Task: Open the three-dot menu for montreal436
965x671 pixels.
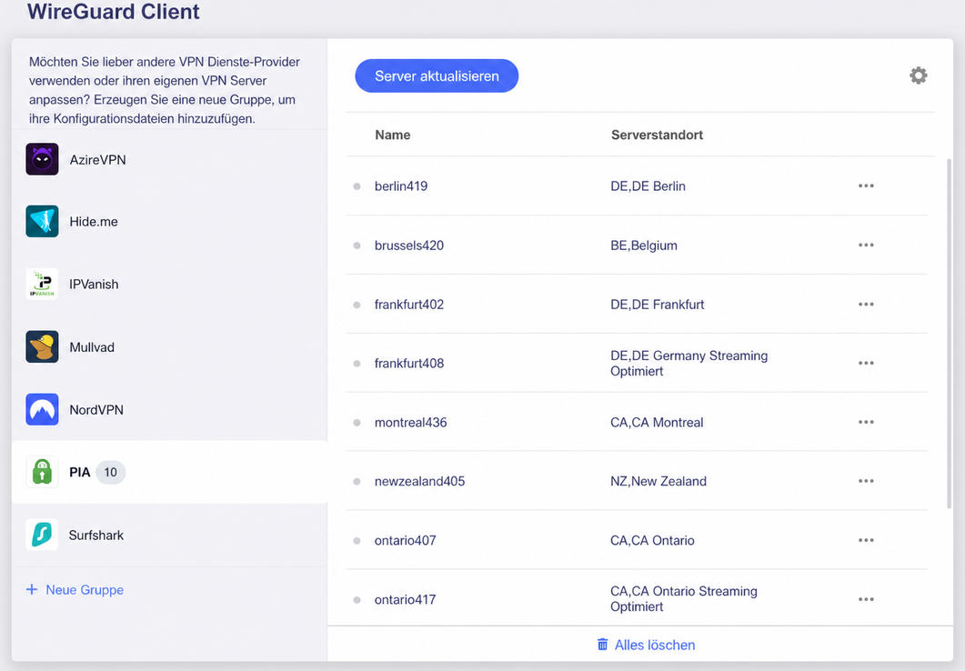Action: coord(866,422)
